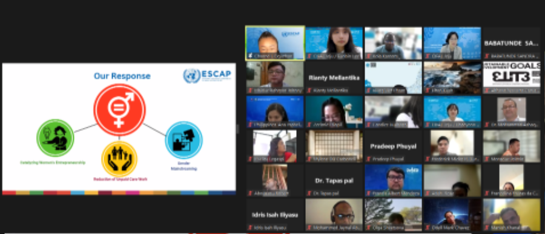Screen dimensions: 545x234
Task: Click the blue Gender Mainstreaming circle icon
Action: click(x=184, y=140)
